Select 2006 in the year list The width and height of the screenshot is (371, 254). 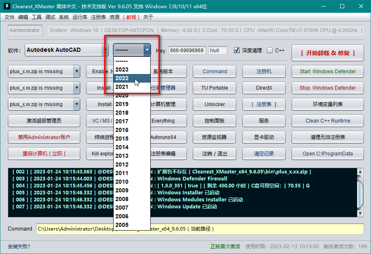(132, 216)
